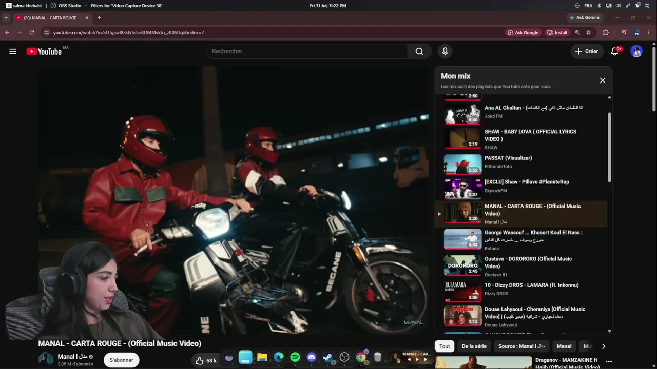Click the mix playlist vertical scrollbar

[609, 147]
